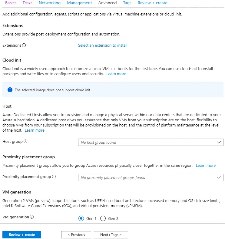Viewport: 225px width, 239px height.
Task: Open the Review + create tab
Action: click(152, 3)
